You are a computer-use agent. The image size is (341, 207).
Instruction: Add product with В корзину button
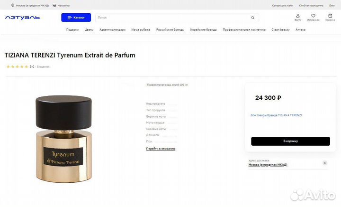point(290,141)
